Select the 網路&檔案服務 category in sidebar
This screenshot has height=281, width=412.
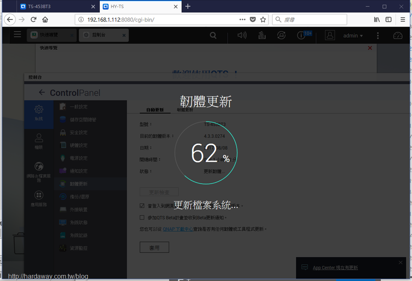point(39,172)
